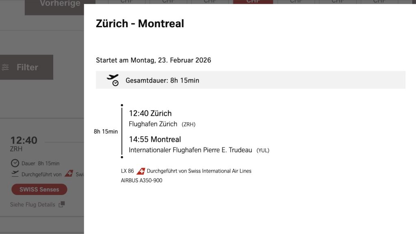Click the Zürich - Montreal heading

(x=140, y=24)
